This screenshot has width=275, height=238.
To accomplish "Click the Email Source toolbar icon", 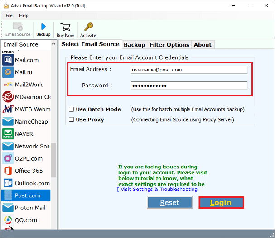I will pos(18,26).
